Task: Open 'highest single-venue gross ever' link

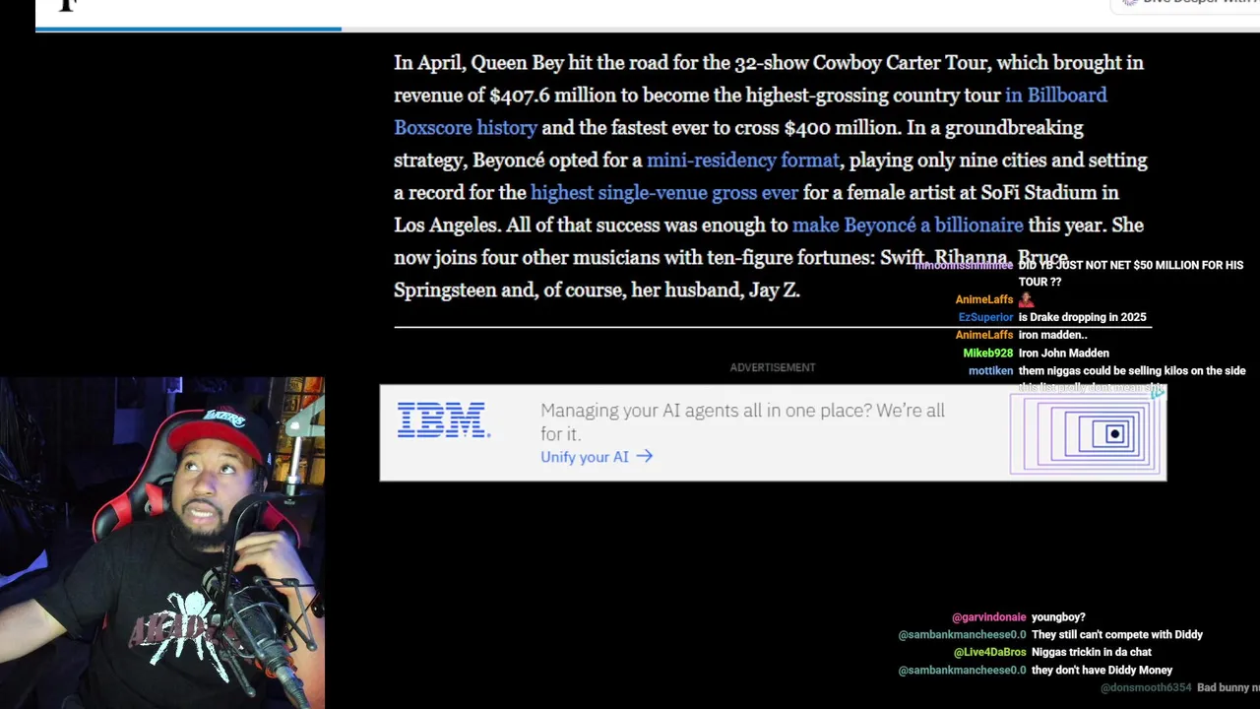Action: click(664, 192)
